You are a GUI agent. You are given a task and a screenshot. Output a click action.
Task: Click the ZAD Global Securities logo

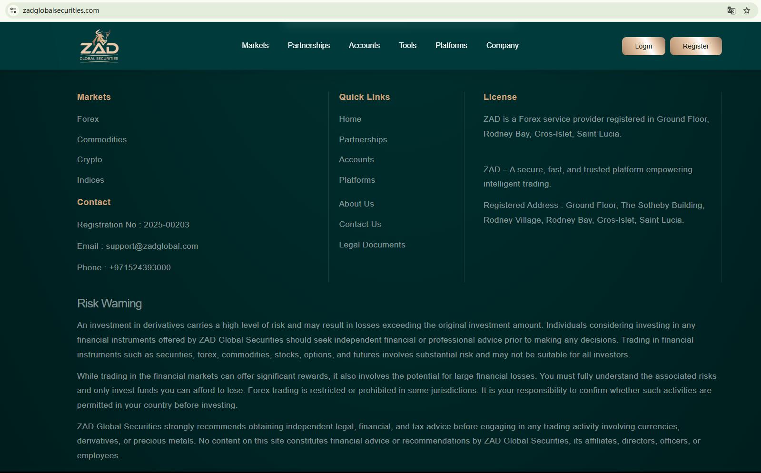coord(99,46)
